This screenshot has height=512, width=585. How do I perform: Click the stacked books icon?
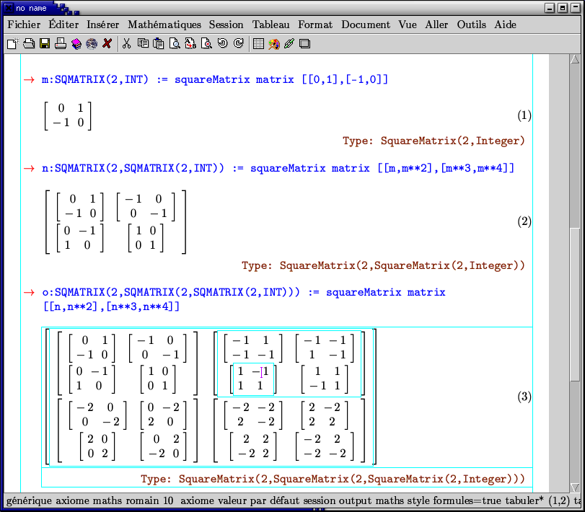tap(76, 43)
